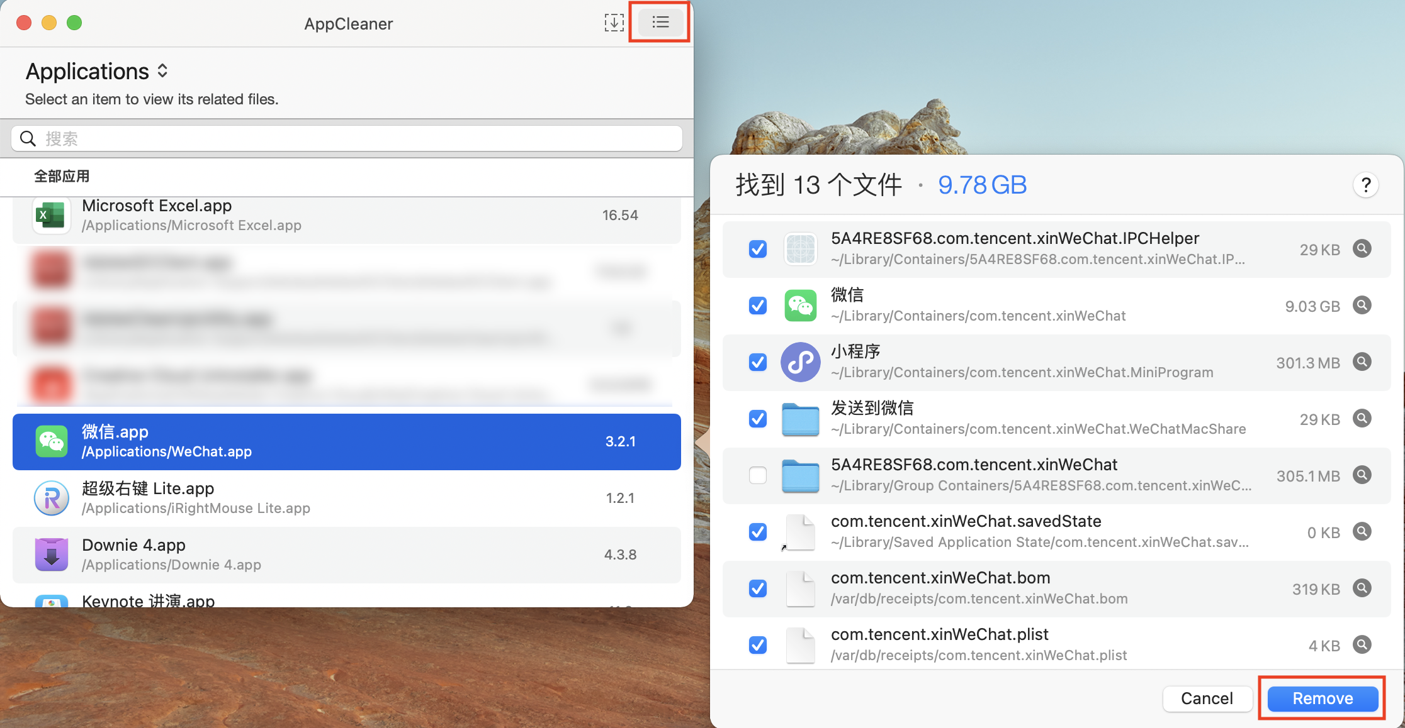Click the WeChat icon in app list
Screen dimensions: 1405x728
pyautogui.click(x=51, y=441)
